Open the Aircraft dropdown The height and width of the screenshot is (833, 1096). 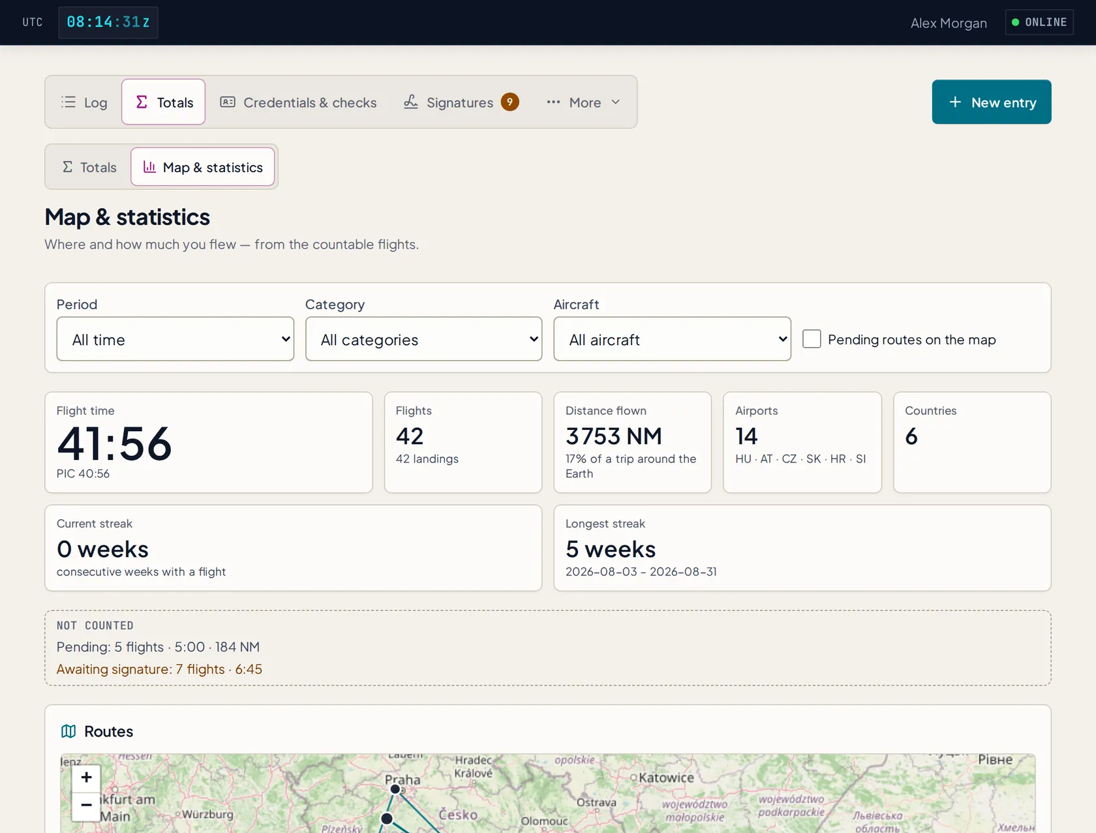[x=673, y=339]
